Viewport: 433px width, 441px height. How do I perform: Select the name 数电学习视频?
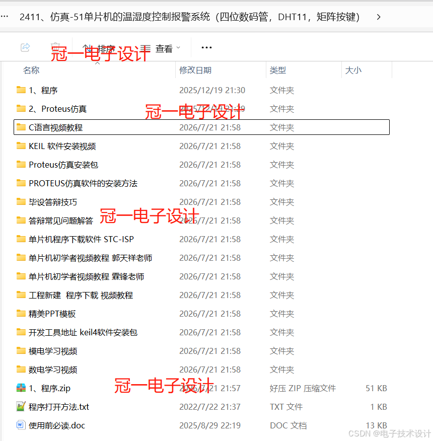coord(53,370)
